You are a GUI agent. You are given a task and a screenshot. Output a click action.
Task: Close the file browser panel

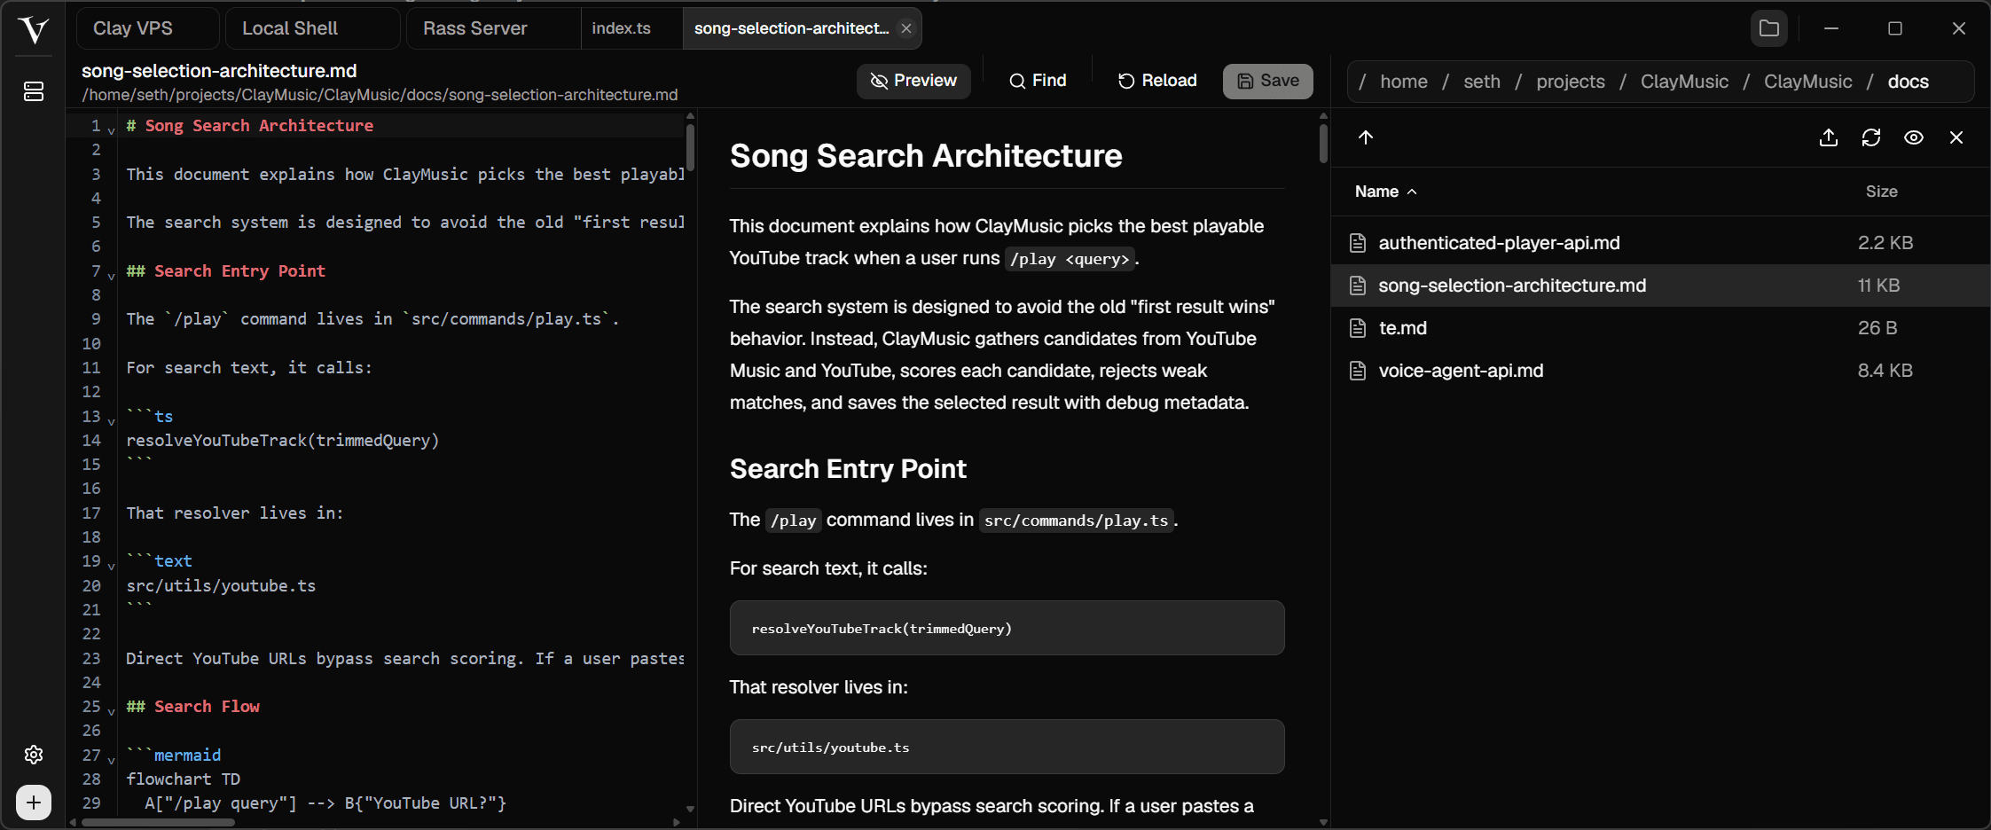click(1956, 137)
